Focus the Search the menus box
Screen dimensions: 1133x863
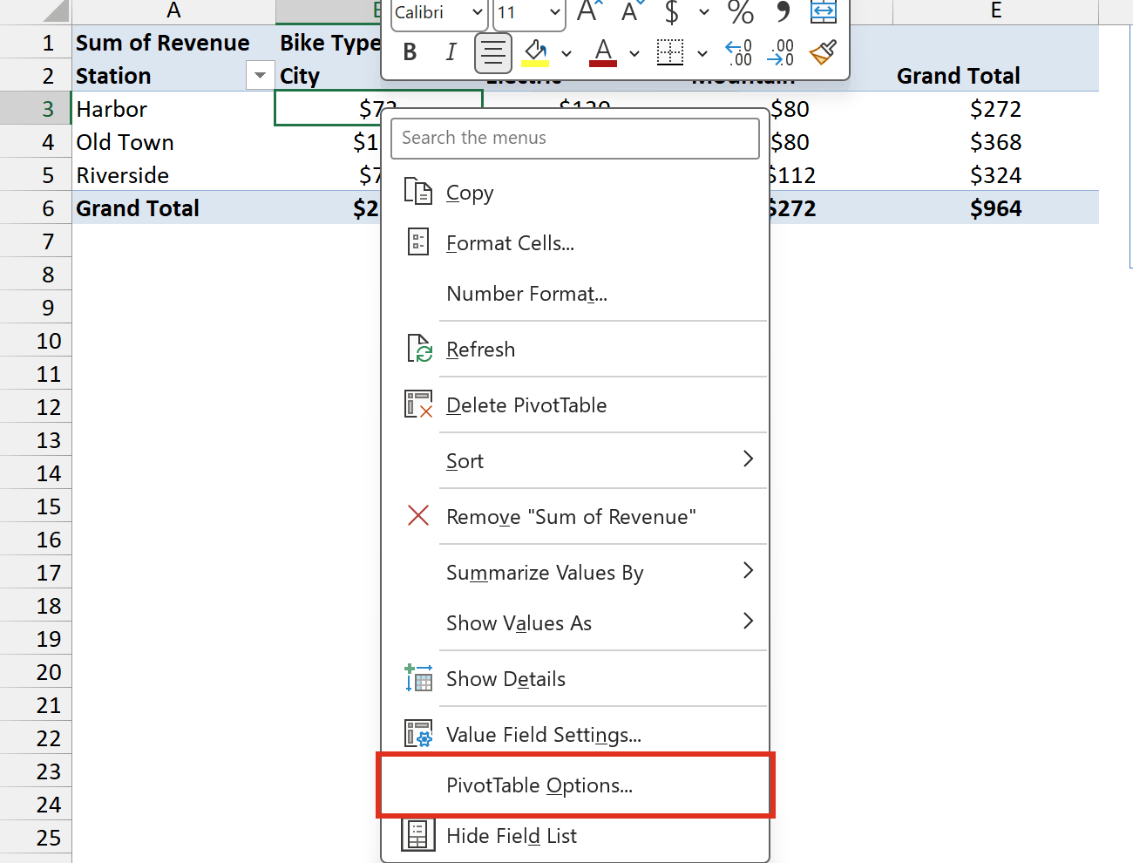pos(575,139)
